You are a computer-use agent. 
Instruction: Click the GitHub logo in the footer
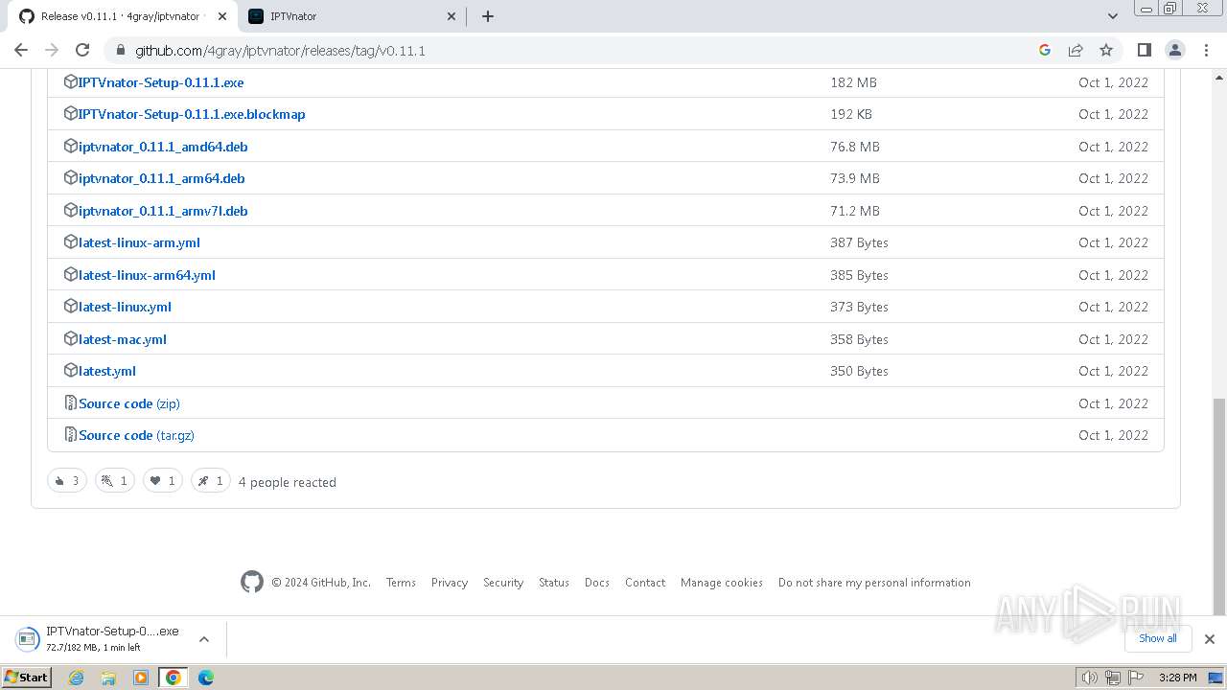point(252,582)
